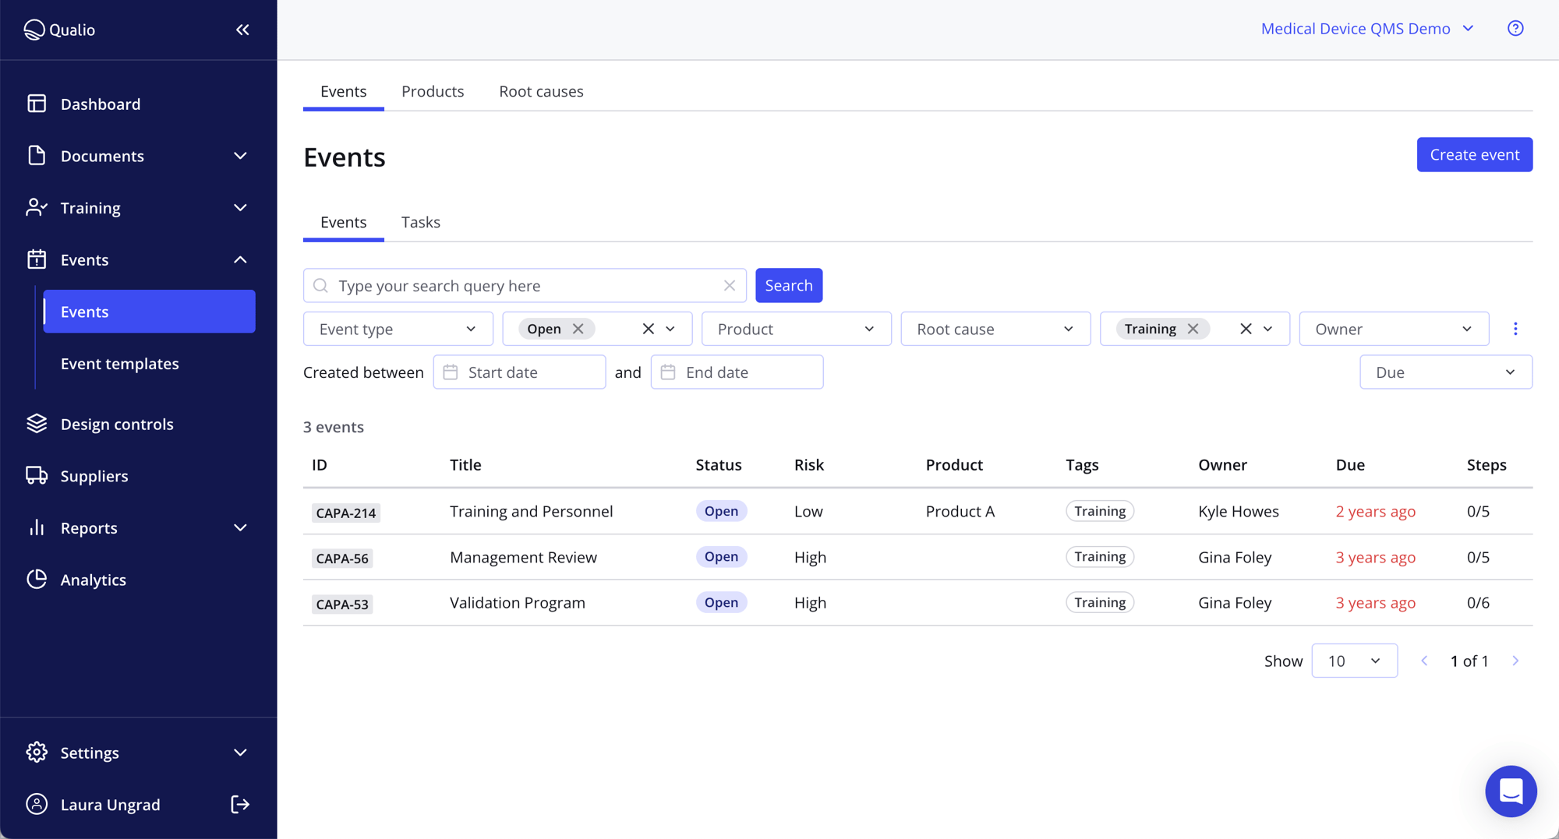Switch to the Tasks tab
The height and width of the screenshot is (839, 1559).
(420, 221)
